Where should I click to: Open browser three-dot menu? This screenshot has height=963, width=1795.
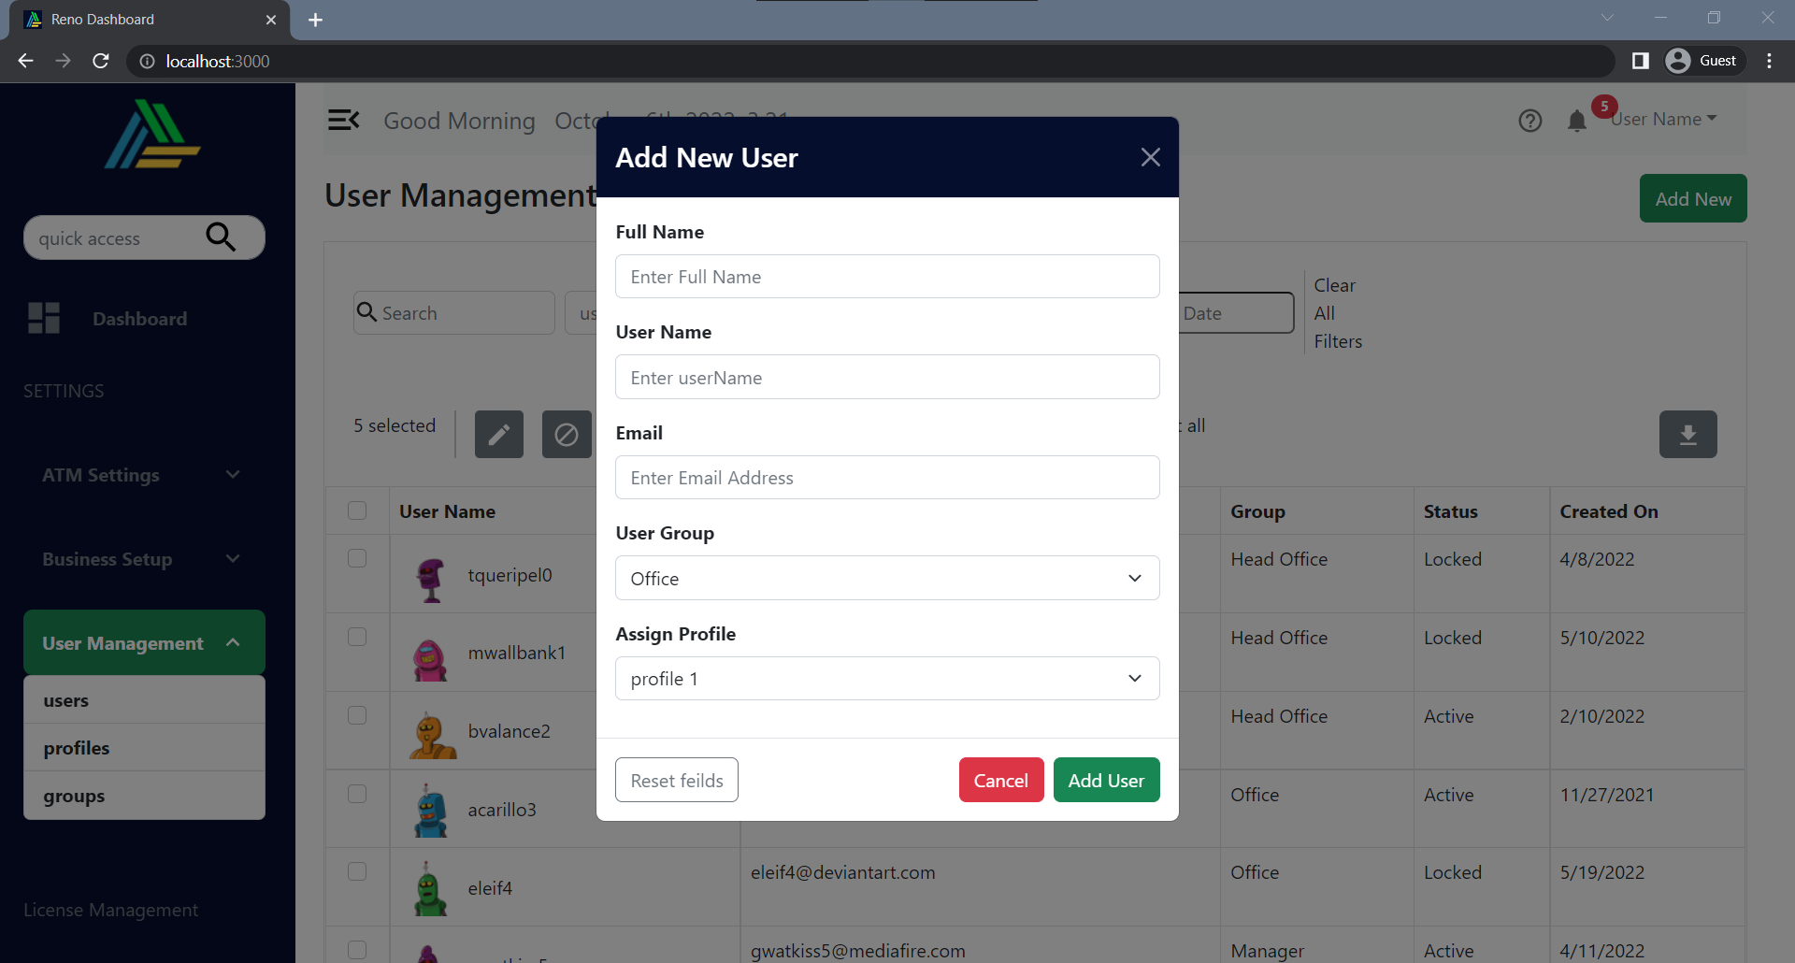click(1770, 61)
